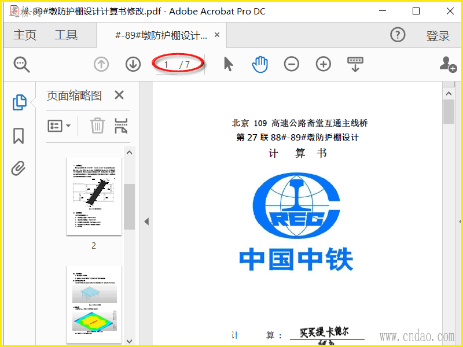Click thumbnail panel scroll down arrow
This screenshot has width=463, height=347.
[129, 341]
